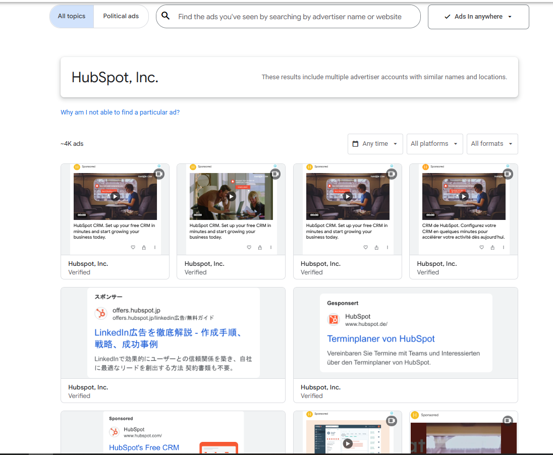Click HubSpot logo in the Japanese LinkedIn ad

pyautogui.click(x=101, y=313)
